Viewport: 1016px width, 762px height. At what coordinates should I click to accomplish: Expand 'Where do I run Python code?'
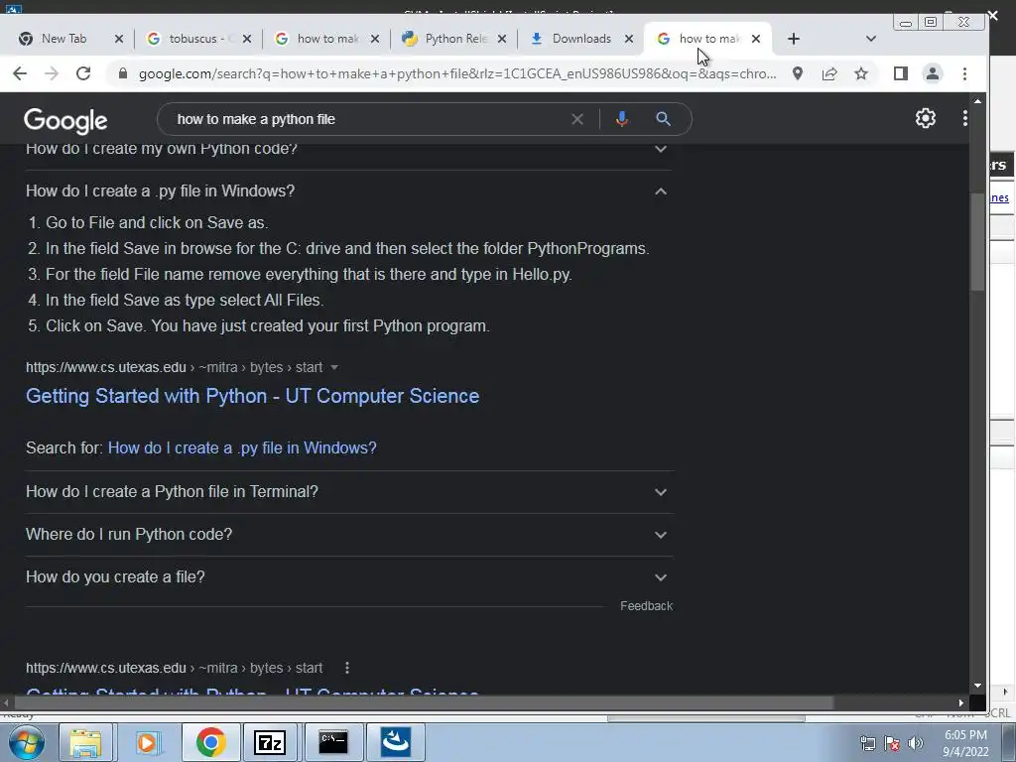348,535
